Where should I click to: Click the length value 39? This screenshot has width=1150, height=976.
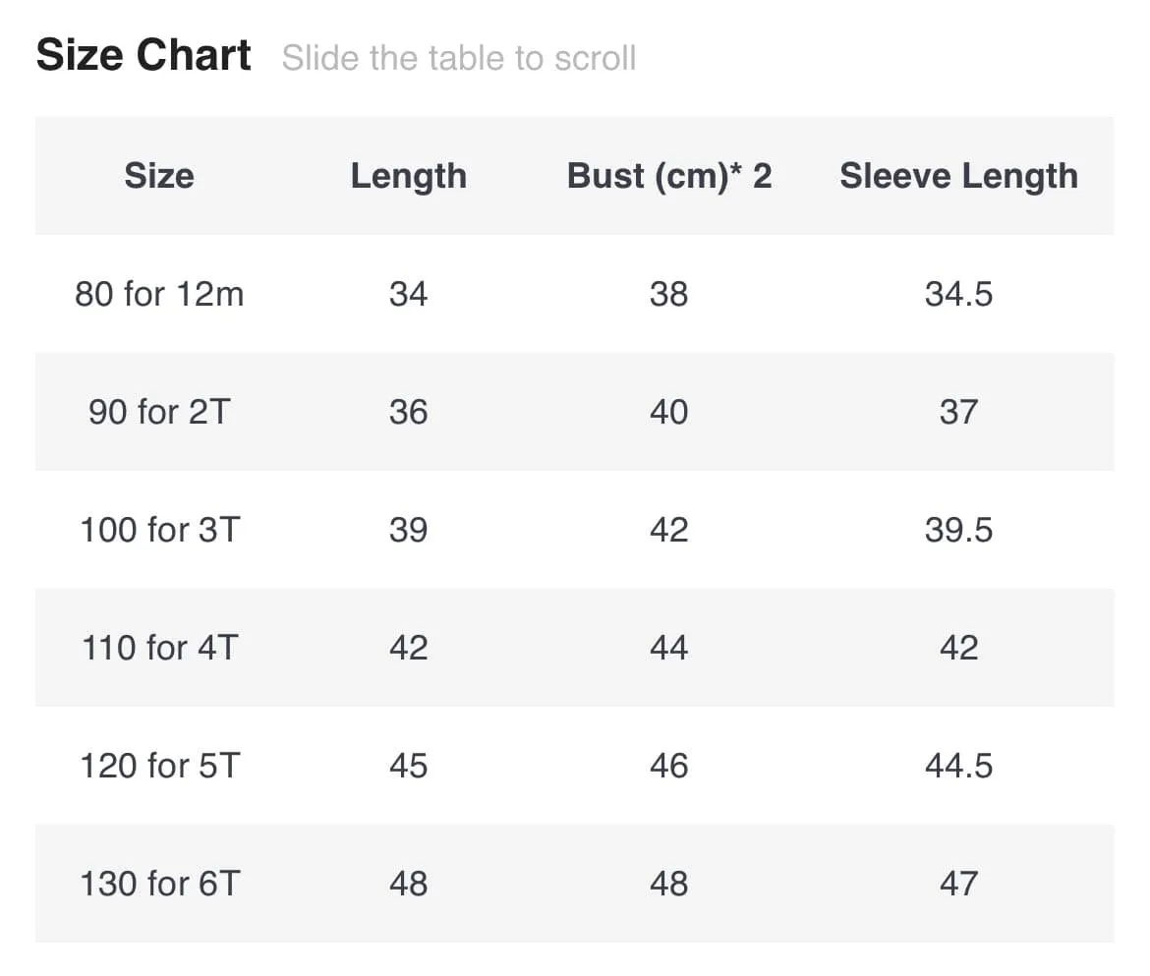click(409, 530)
